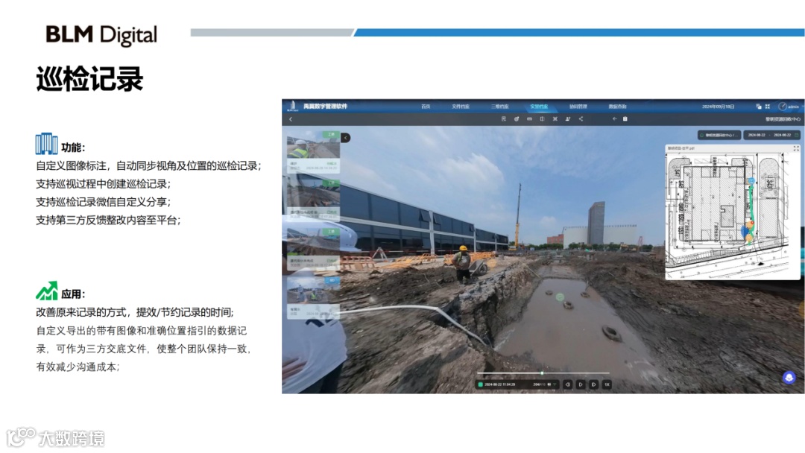
Task: Open the 文件档案 tab
Action: click(x=461, y=107)
